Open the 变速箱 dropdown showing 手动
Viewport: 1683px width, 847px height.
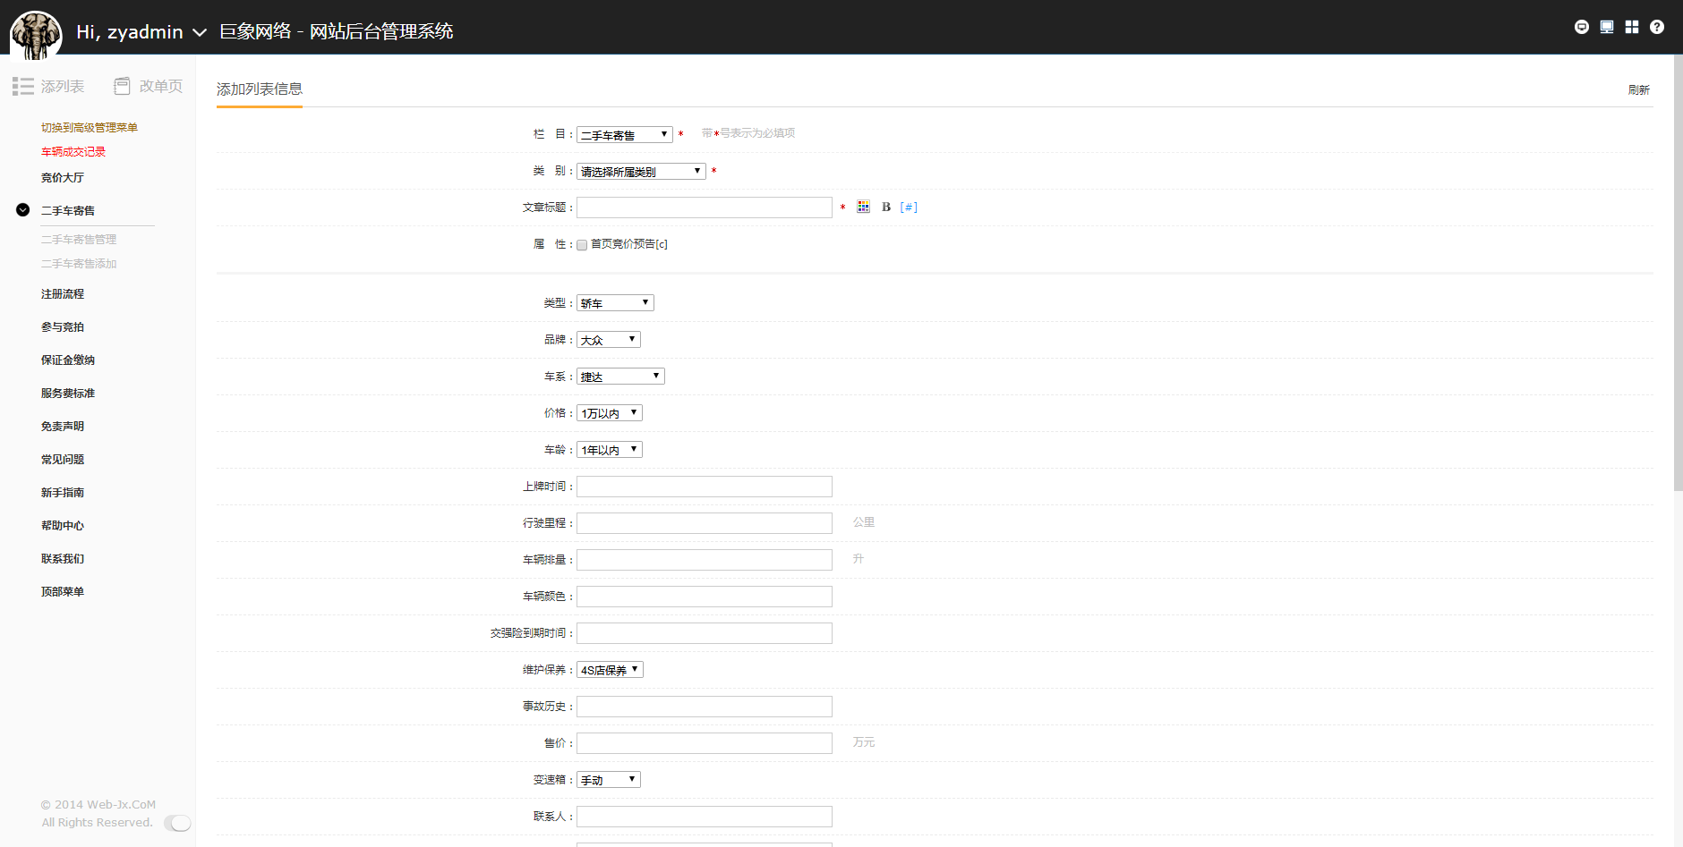(609, 780)
